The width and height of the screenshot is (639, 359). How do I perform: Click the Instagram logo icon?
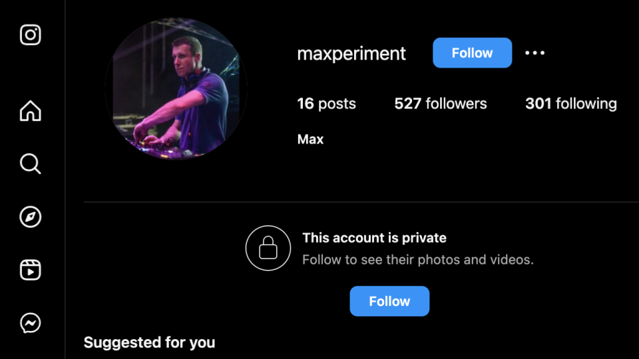[x=31, y=35]
